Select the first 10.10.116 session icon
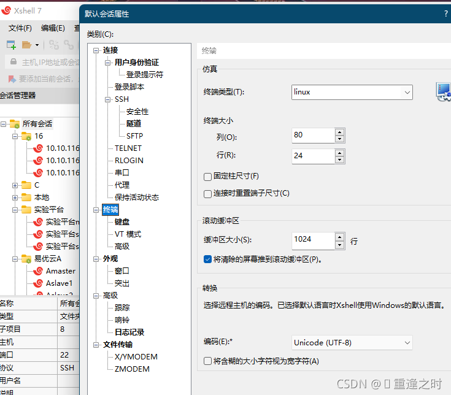 38,148
